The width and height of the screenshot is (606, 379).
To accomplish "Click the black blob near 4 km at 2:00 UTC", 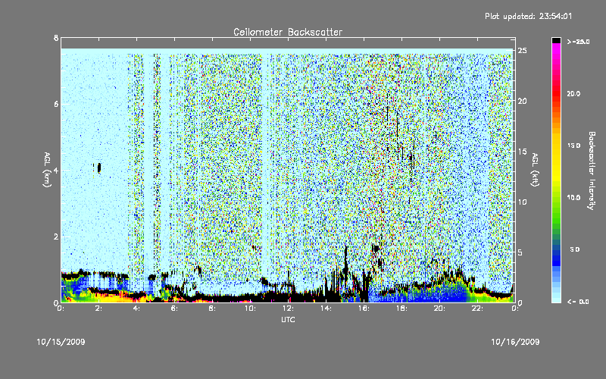I will (x=99, y=168).
